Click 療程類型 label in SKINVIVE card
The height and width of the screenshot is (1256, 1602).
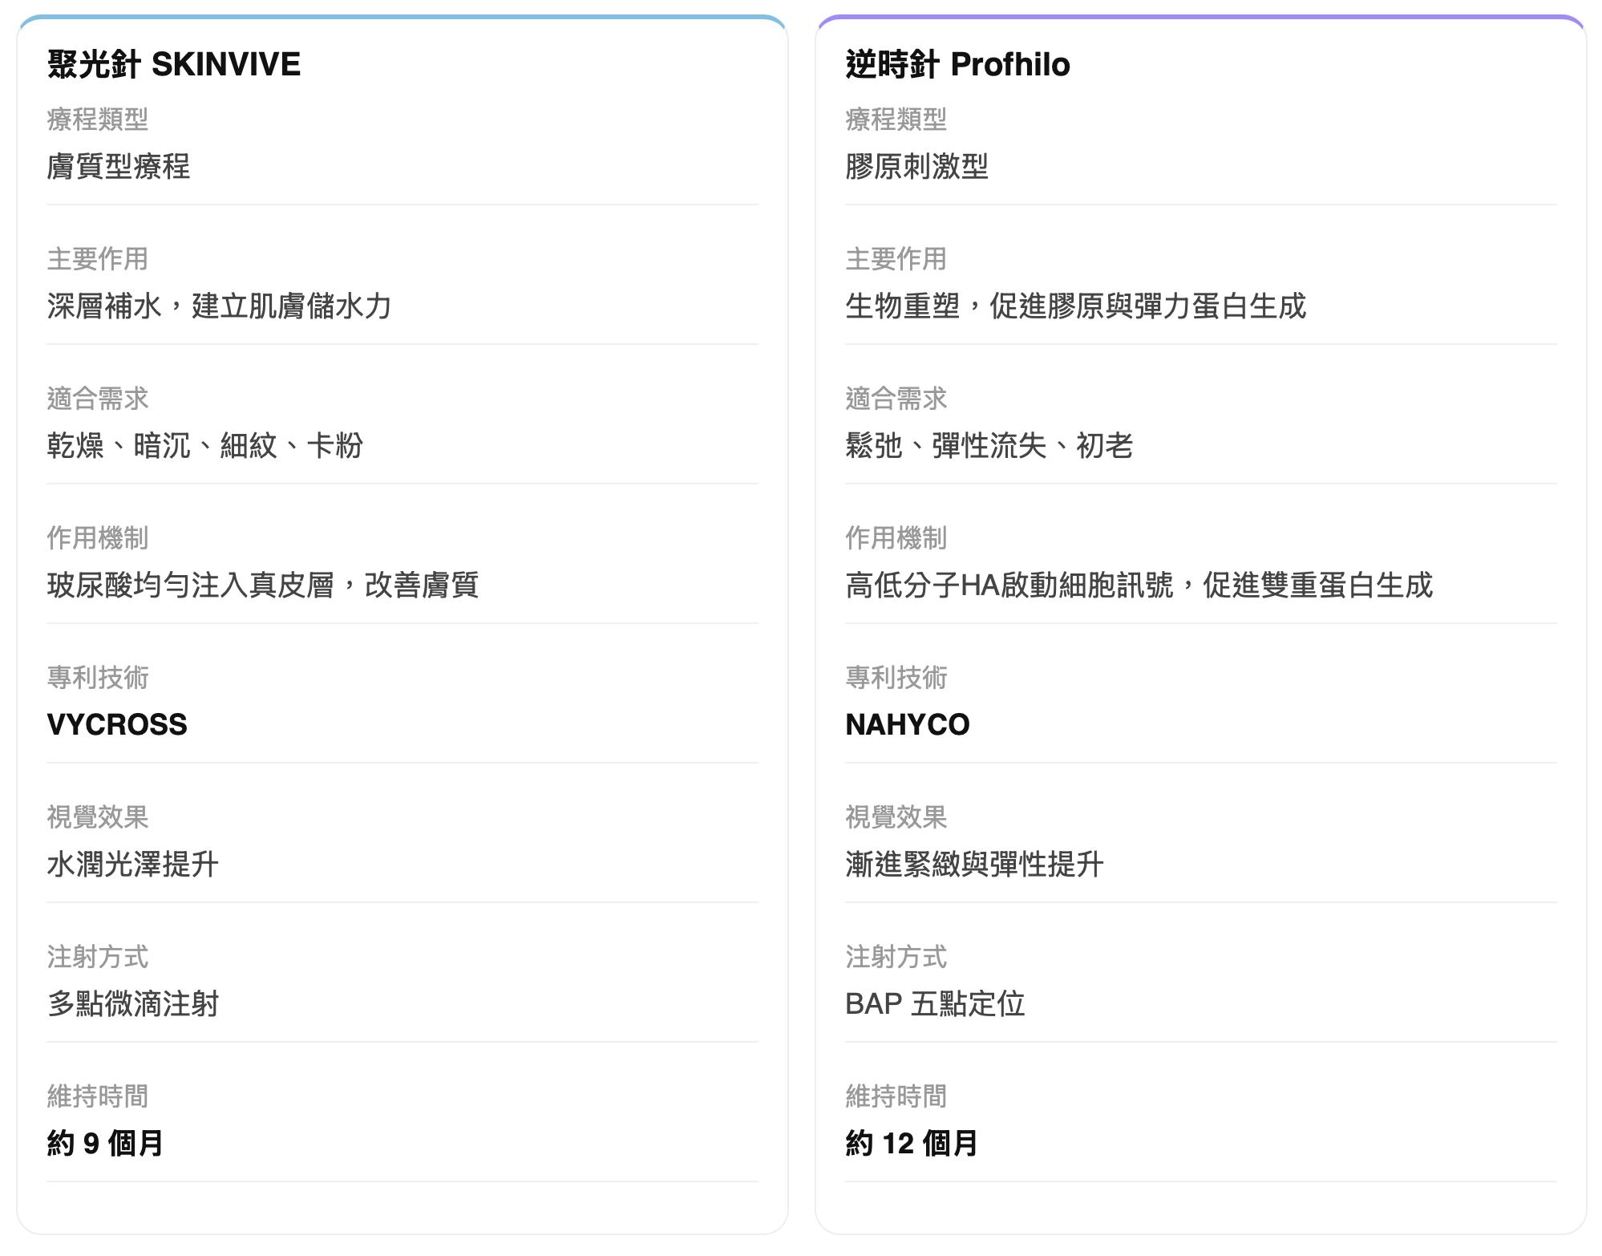[98, 120]
